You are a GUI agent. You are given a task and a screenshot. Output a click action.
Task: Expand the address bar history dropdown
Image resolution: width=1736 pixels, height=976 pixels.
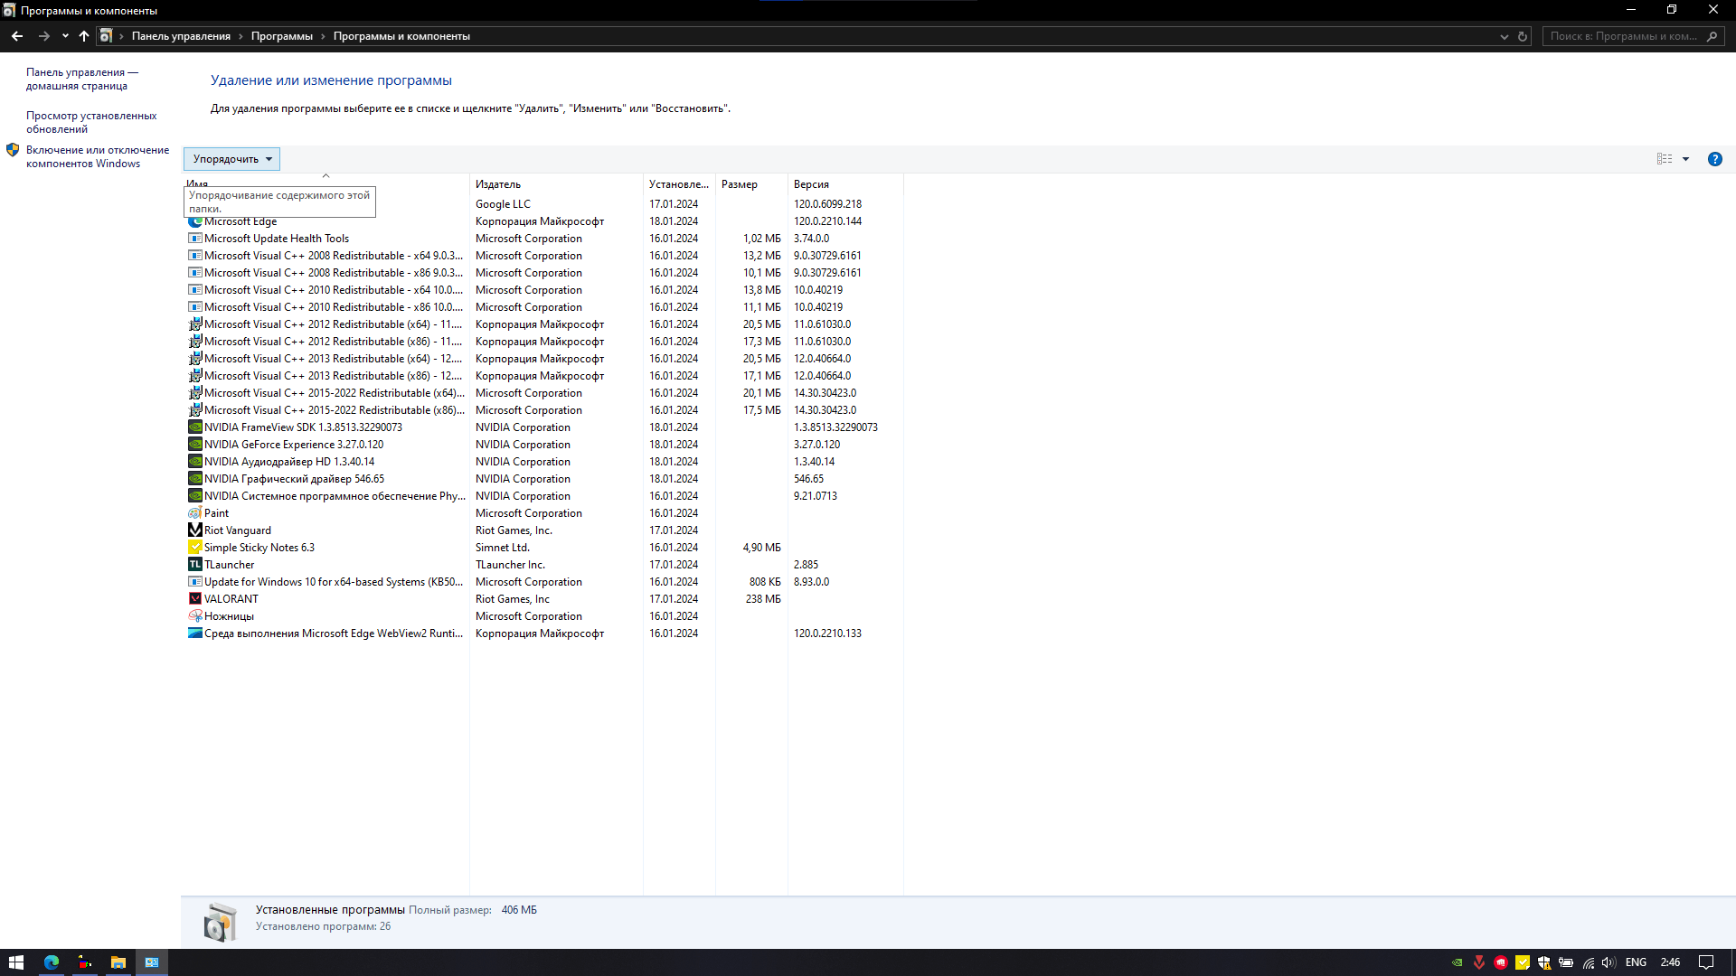pyautogui.click(x=1505, y=37)
